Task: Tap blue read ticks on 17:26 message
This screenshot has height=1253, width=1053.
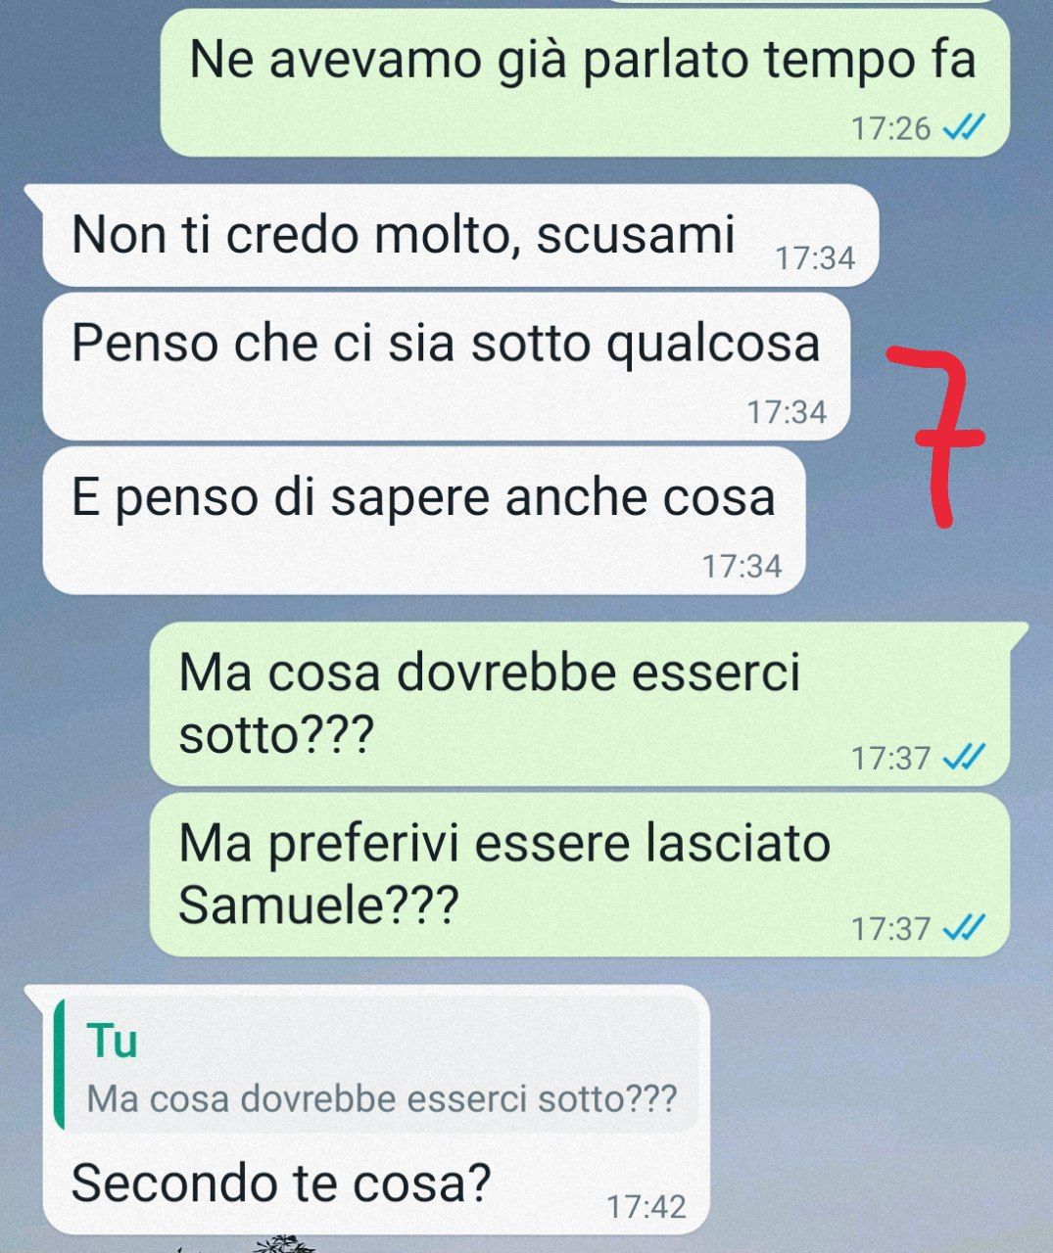Action: pos(961,128)
